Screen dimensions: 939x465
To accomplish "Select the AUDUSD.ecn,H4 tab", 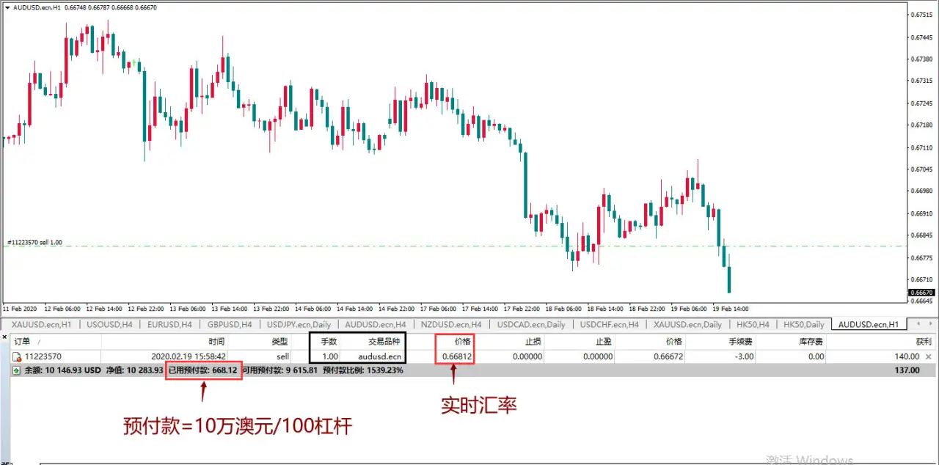I will point(376,324).
